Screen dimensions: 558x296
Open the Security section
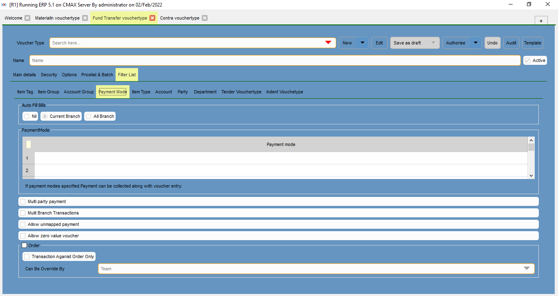(49, 75)
